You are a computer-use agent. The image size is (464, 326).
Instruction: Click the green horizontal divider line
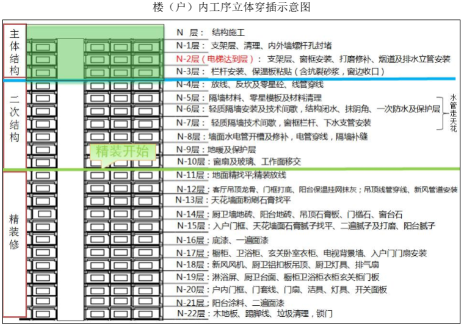point(305,168)
